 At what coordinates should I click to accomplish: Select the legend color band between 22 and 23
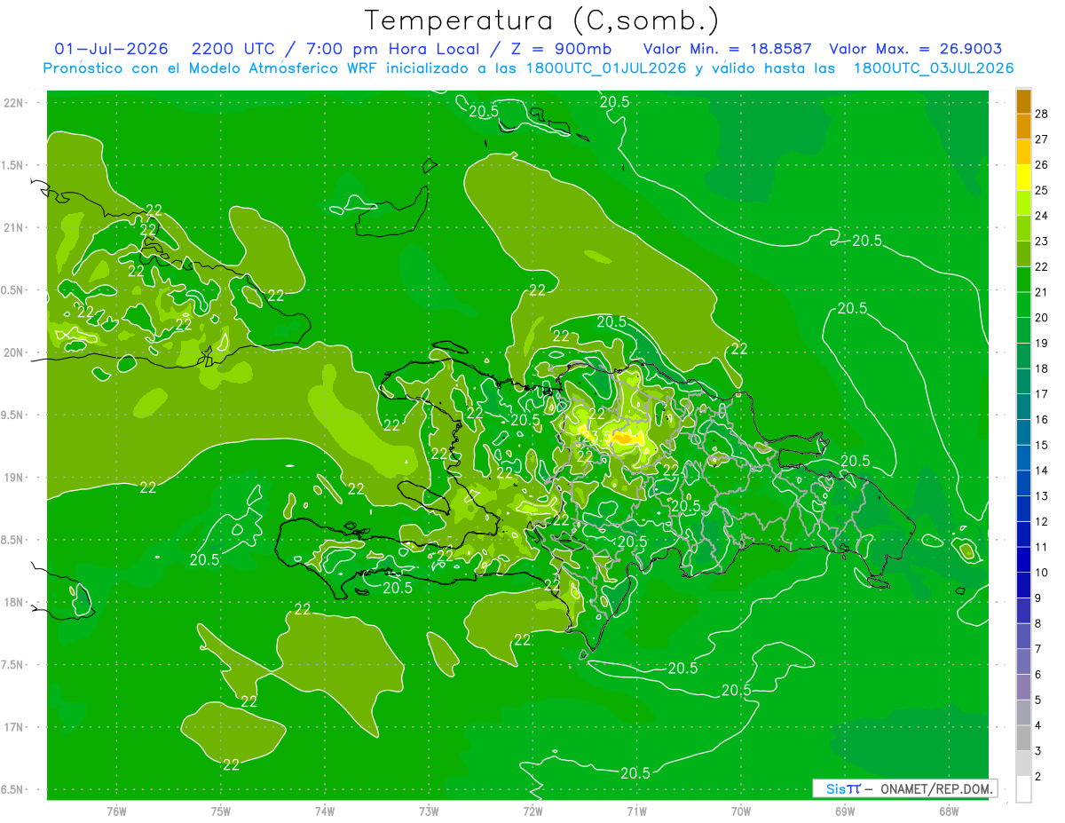[1023, 254]
